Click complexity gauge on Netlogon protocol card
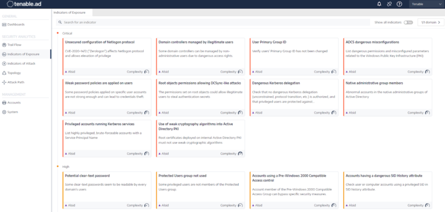Image resolution: width=445 pixels, height=212 pixels. [x=147, y=72]
